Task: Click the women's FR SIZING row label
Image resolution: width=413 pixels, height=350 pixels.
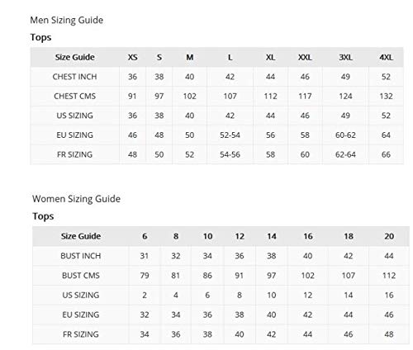Action: point(81,334)
